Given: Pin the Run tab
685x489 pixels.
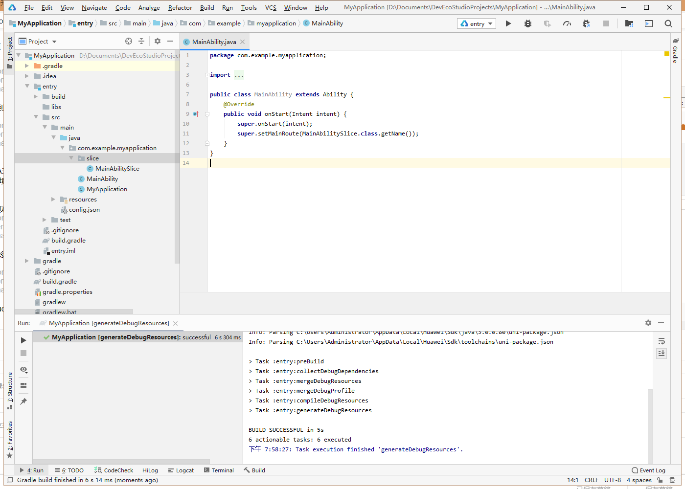Looking at the screenshot, I should click(23, 401).
